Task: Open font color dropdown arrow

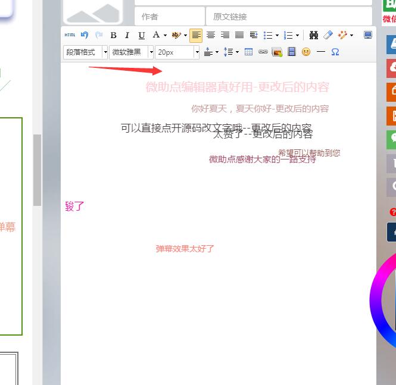Action: click(165, 35)
